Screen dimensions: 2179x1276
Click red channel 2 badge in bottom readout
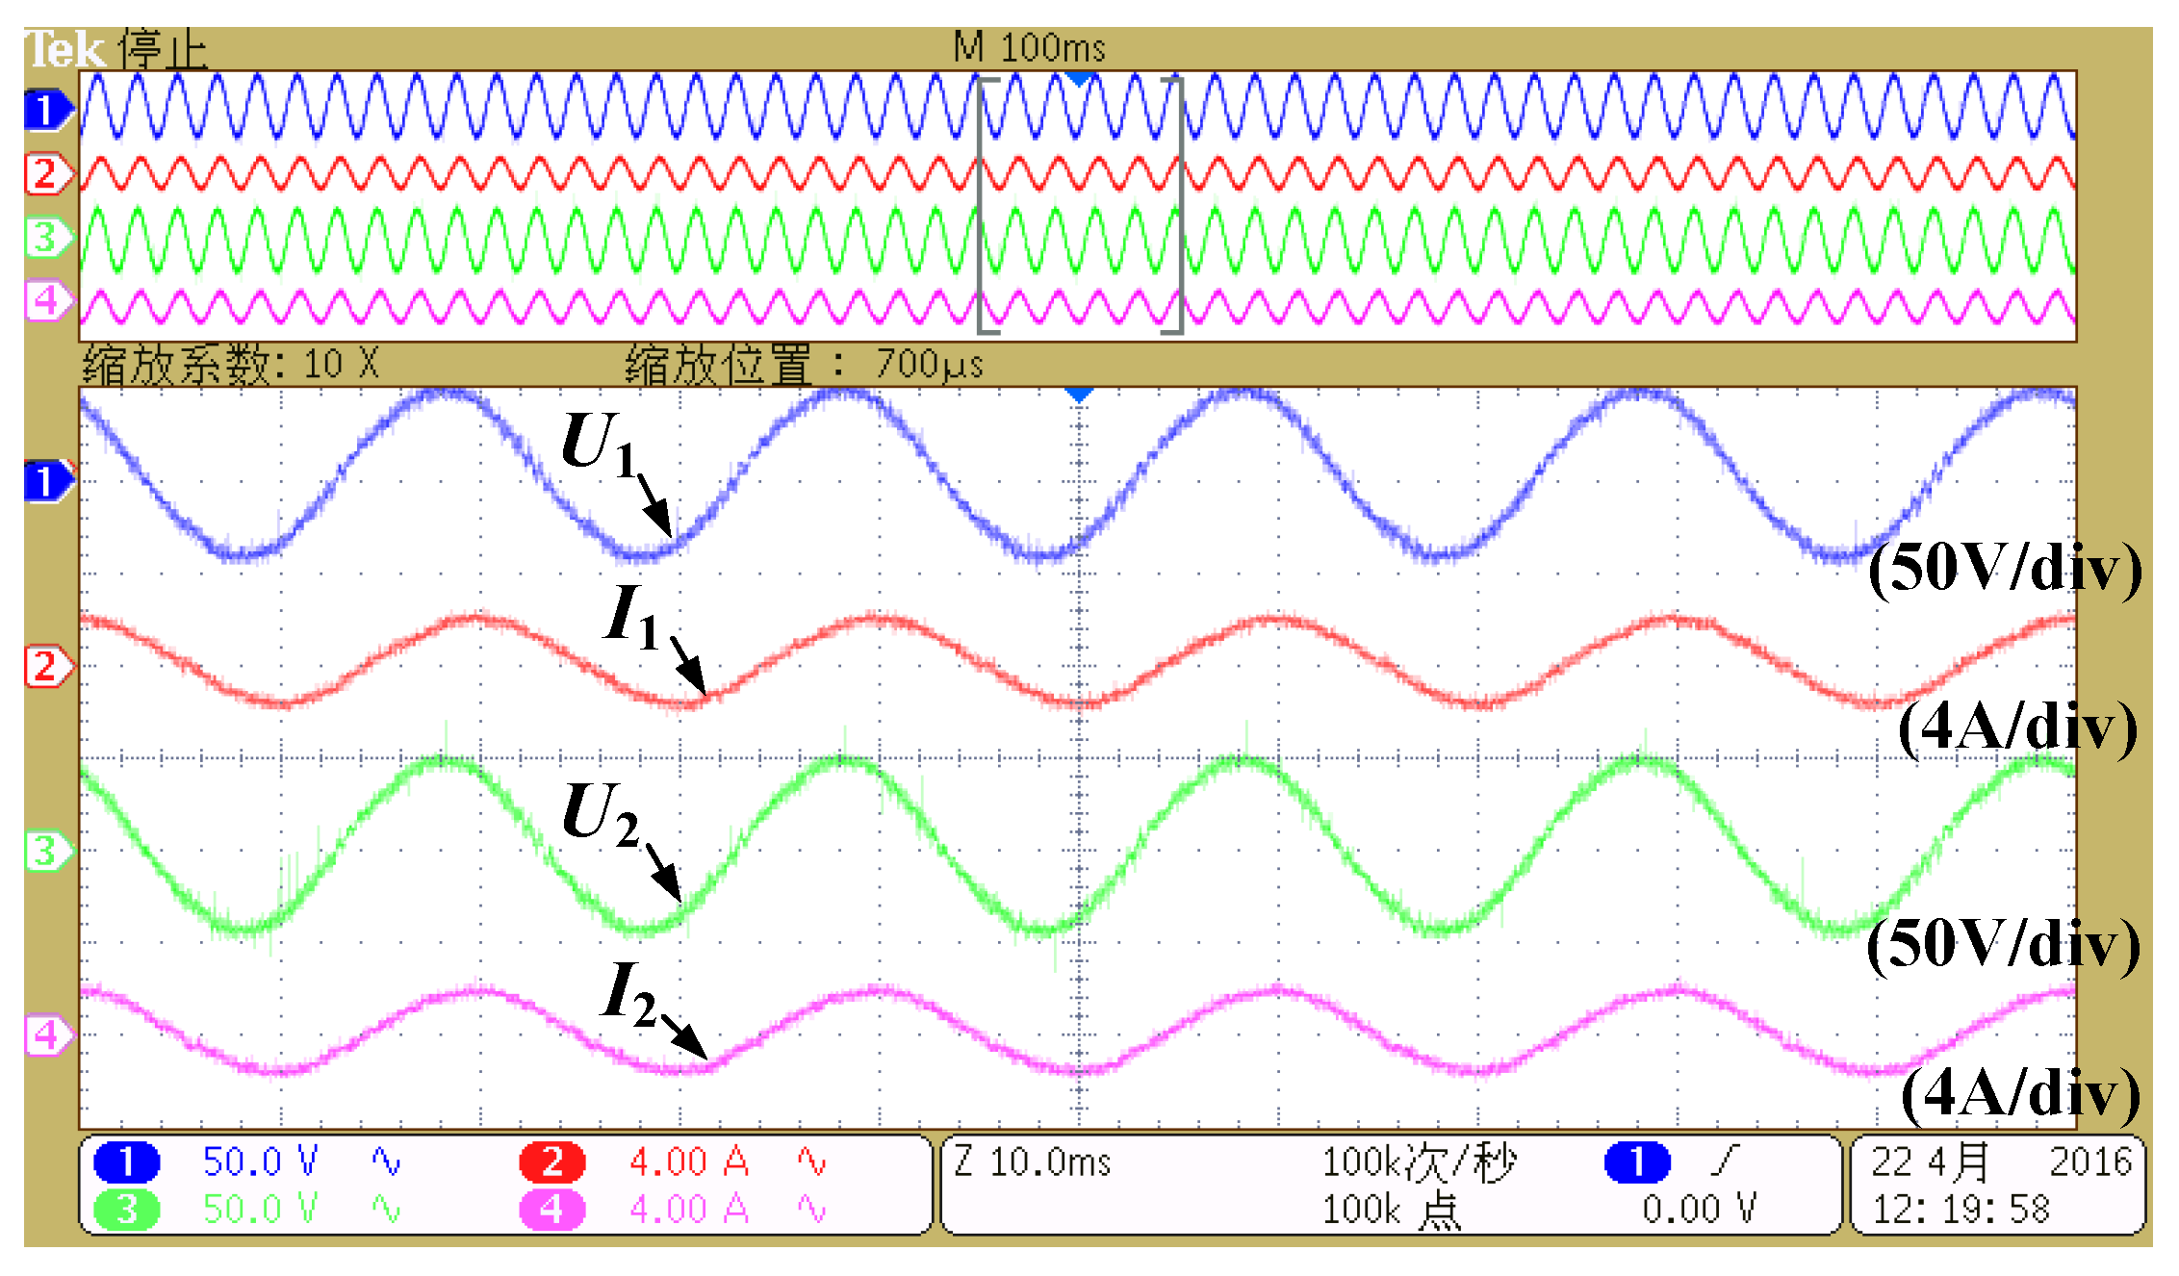tap(551, 1161)
